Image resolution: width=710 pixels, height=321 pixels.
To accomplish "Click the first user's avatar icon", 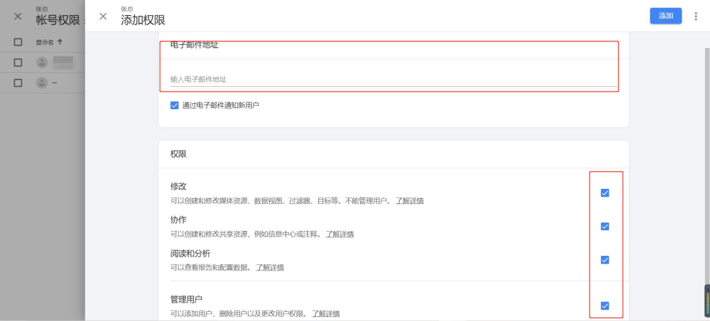I will tap(41, 62).
